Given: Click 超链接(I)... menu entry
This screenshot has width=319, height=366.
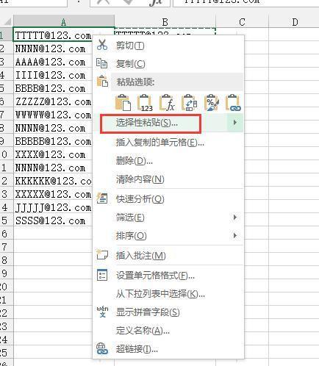Looking at the screenshot, I should pyautogui.click(x=137, y=348).
